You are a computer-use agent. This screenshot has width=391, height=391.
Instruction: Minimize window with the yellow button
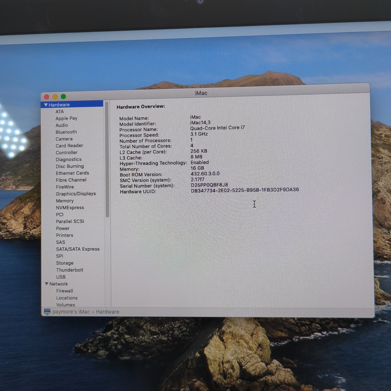pos(55,97)
